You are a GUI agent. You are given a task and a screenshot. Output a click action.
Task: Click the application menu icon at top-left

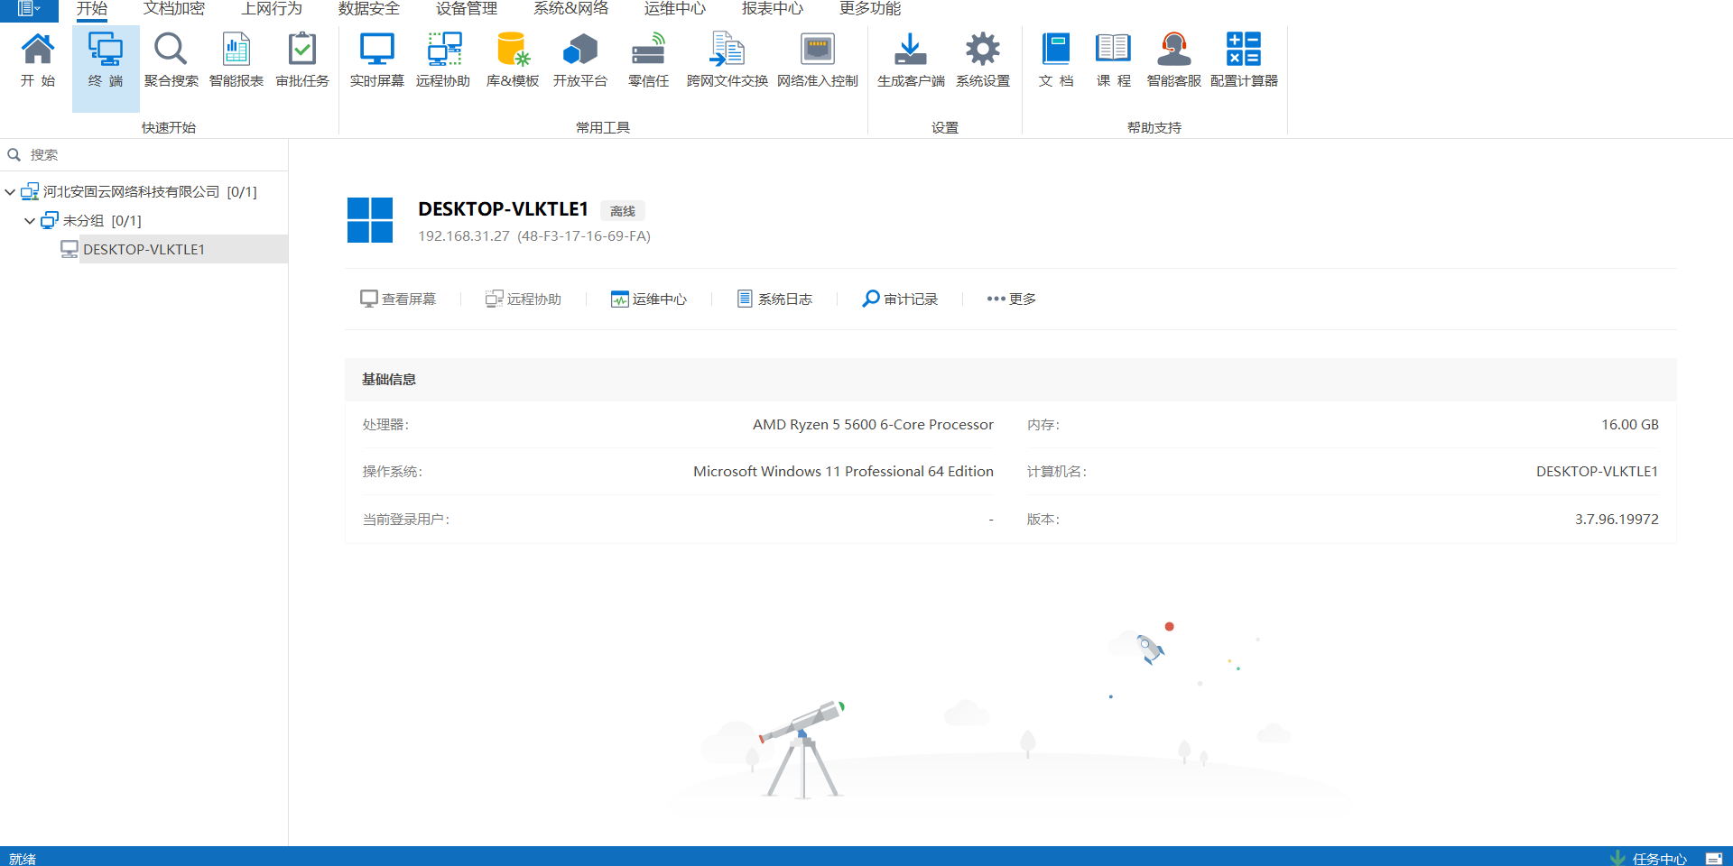click(x=29, y=9)
